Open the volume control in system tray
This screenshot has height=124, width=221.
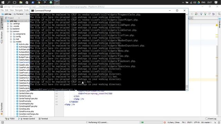[195, 2]
